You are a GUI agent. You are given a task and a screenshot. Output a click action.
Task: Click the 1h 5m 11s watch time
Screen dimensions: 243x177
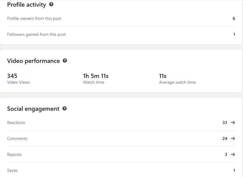tap(96, 76)
